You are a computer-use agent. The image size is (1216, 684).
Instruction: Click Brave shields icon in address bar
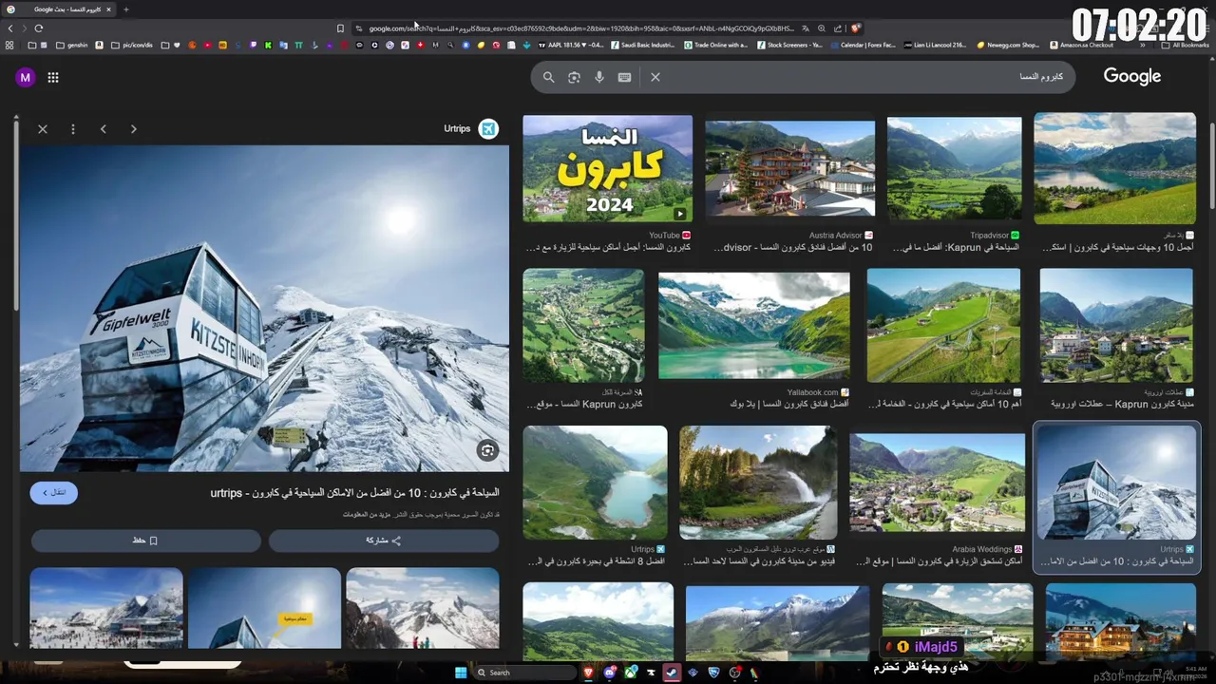click(x=856, y=28)
